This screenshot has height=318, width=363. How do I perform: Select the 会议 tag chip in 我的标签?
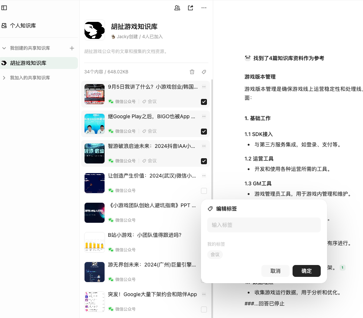pyautogui.click(x=215, y=254)
